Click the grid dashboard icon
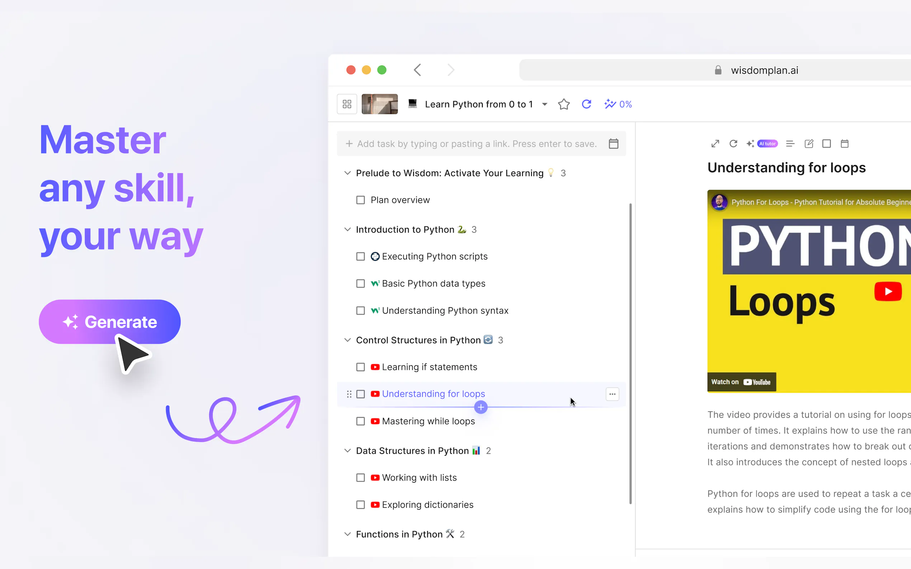Screen dimensions: 911x569 347,104
